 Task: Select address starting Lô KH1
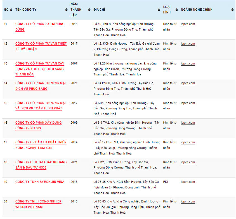tap(125, 109)
